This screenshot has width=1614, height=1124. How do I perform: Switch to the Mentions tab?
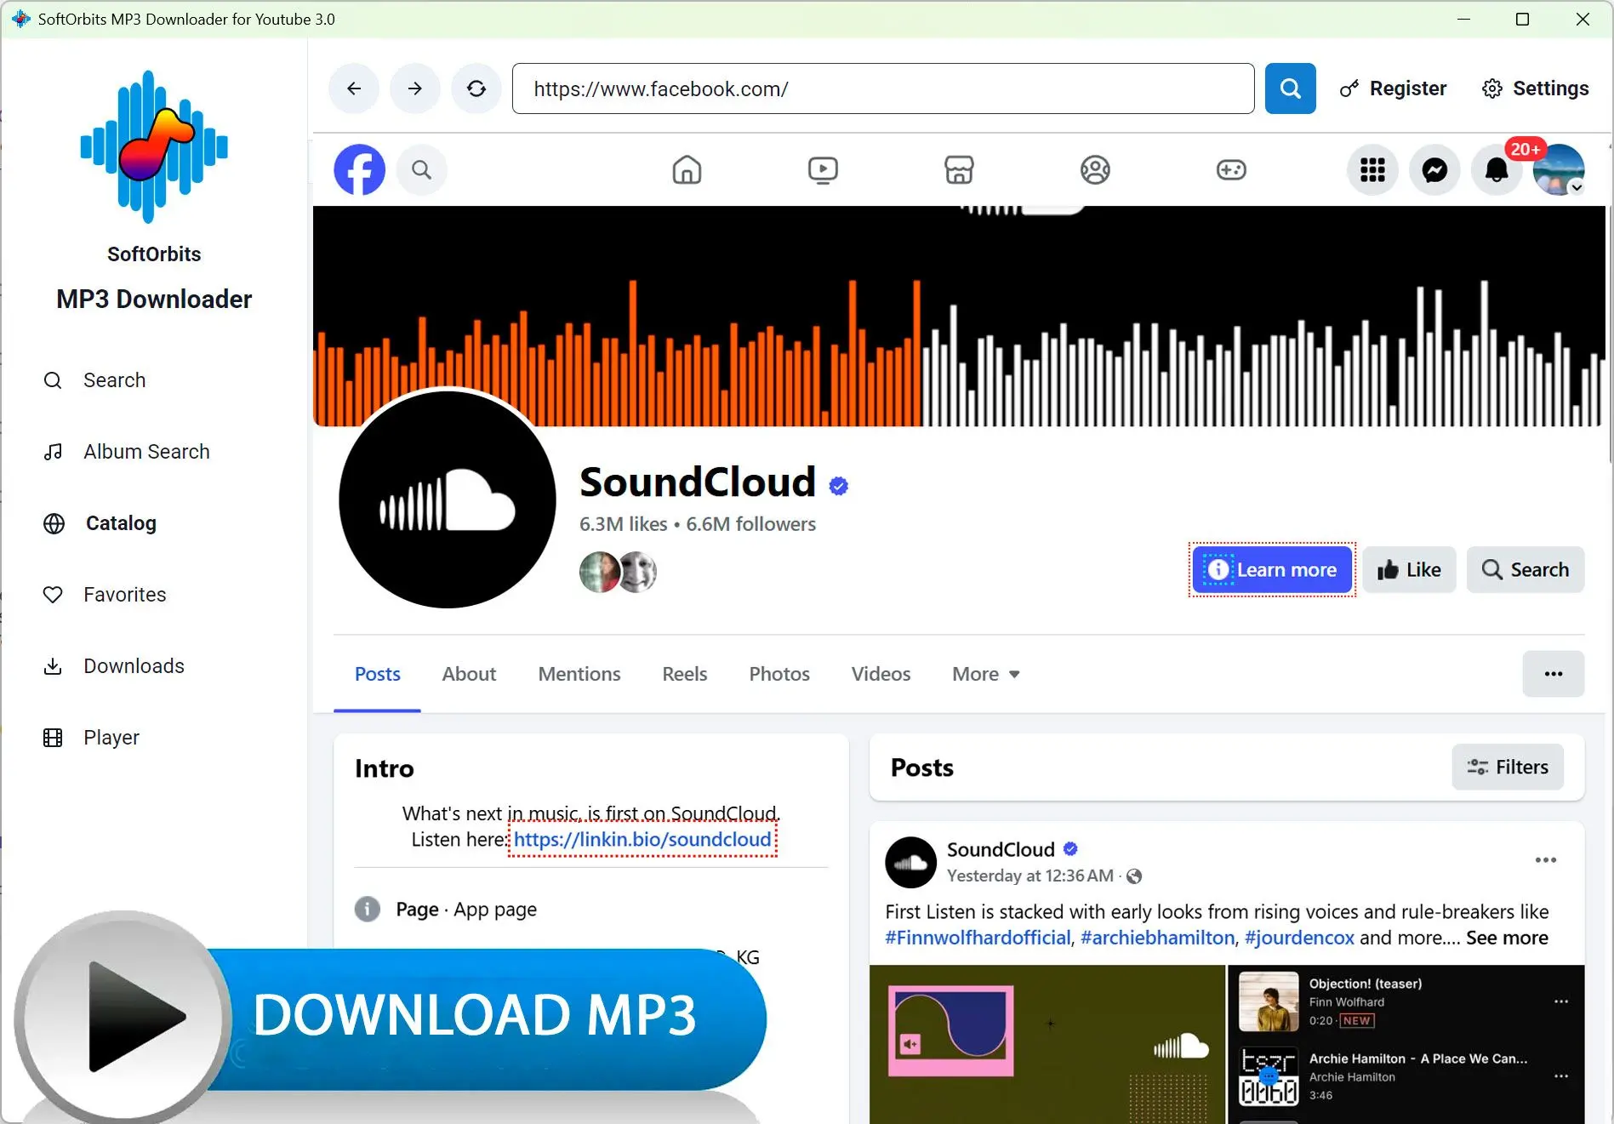click(x=579, y=674)
